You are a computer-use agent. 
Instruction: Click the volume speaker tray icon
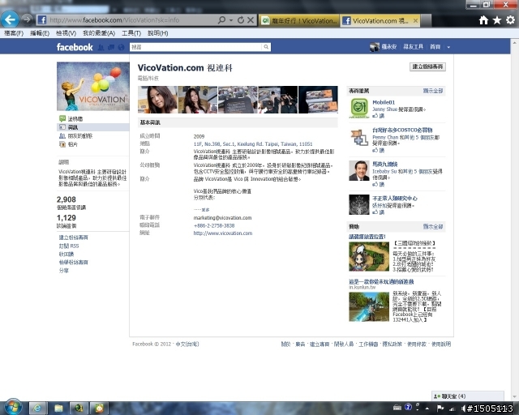click(x=463, y=409)
